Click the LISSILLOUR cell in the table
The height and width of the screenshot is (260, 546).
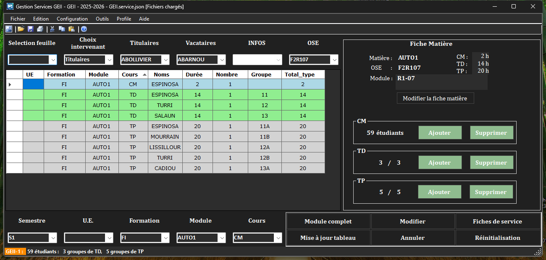(165, 147)
